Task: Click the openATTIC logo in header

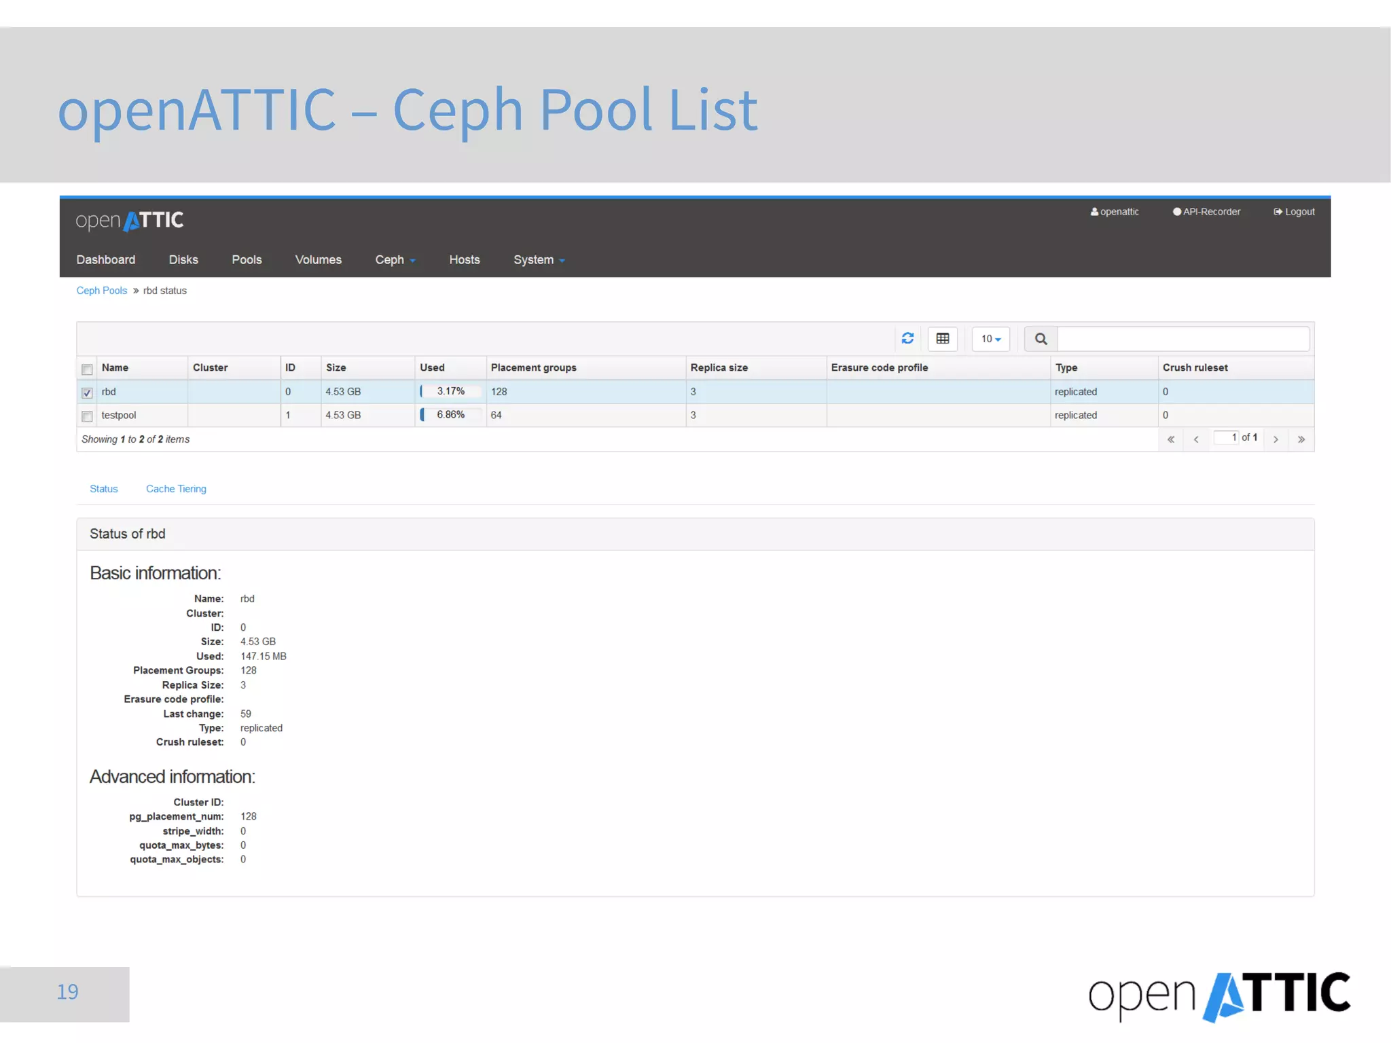Action: click(129, 221)
